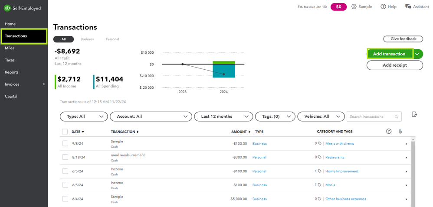433x207 pixels.
Task: Toggle the select-all transactions checkbox
Action: tap(65, 132)
